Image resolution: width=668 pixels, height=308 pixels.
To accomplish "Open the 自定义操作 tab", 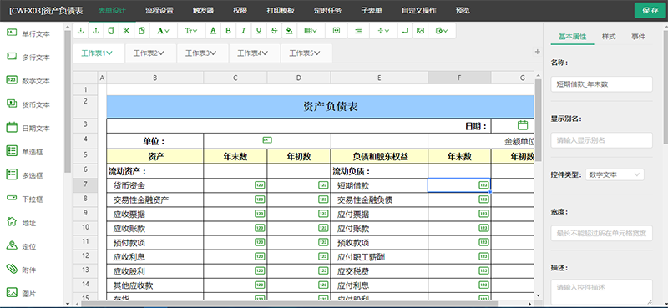I will click(419, 11).
